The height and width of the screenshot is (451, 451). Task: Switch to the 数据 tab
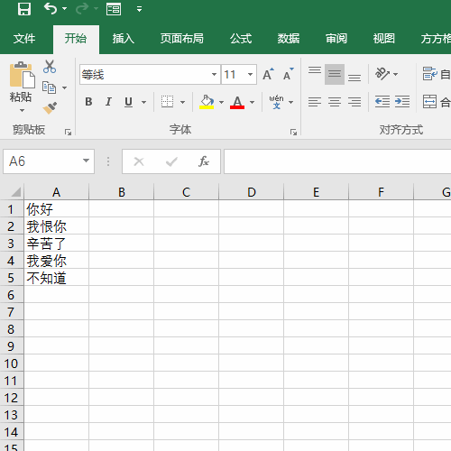[x=289, y=39]
